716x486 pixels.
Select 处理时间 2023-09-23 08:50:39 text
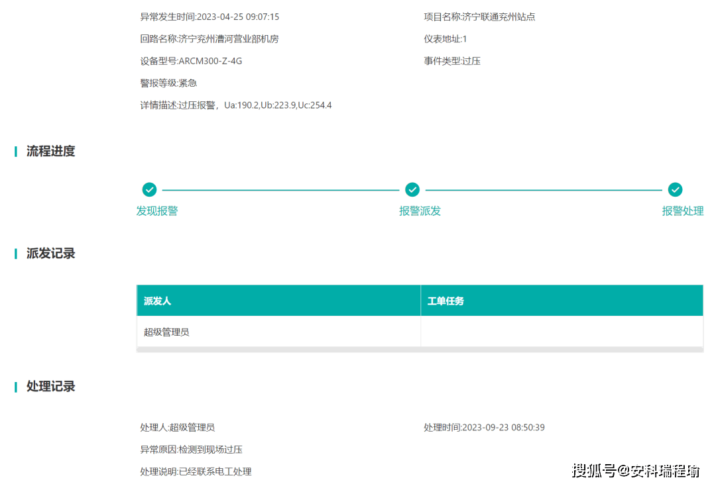[x=484, y=428]
